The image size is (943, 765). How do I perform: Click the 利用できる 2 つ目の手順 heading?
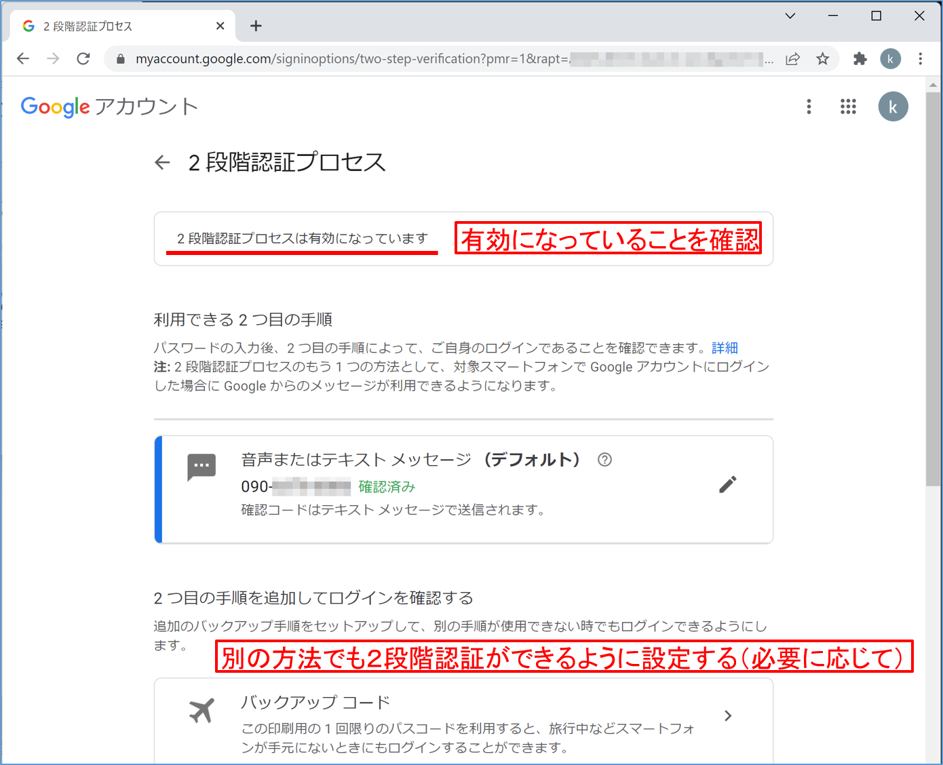click(x=243, y=319)
